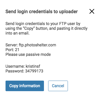Click the 'Port:' label
The height and width of the screenshot is (98, 100).
(x=10, y=50)
